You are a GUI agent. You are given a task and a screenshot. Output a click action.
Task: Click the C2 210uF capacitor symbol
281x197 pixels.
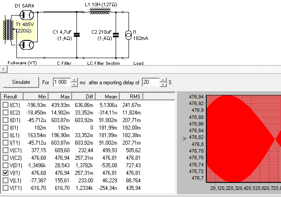(116, 34)
